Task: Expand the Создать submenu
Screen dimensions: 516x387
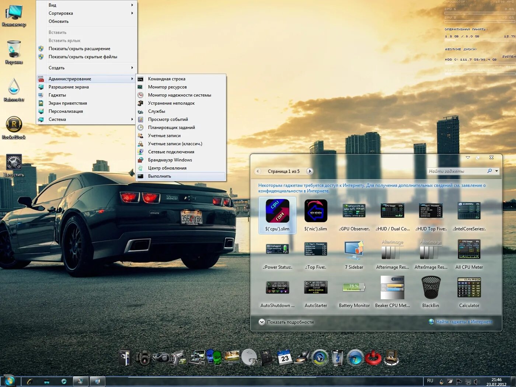Action: pyautogui.click(x=86, y=68)
